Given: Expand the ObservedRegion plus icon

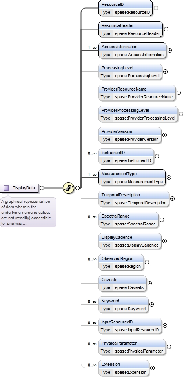Looking at the screenshot, I should pos(147,262).
